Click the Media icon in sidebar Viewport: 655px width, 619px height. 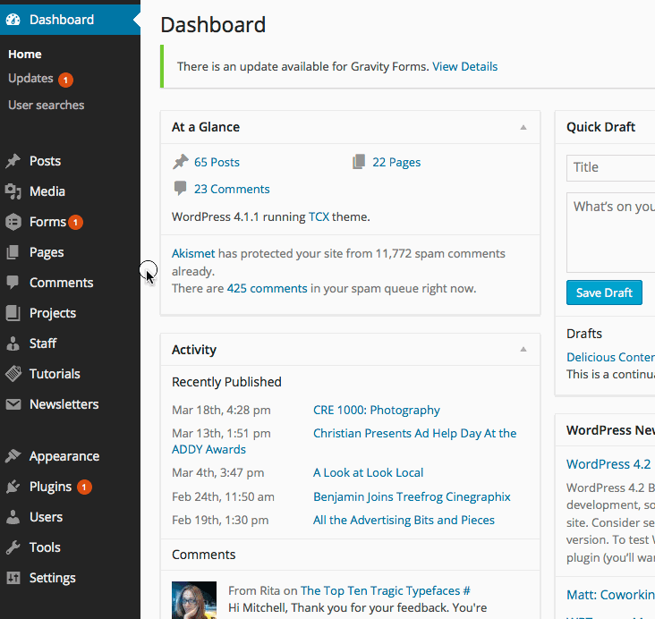[13, 191]
